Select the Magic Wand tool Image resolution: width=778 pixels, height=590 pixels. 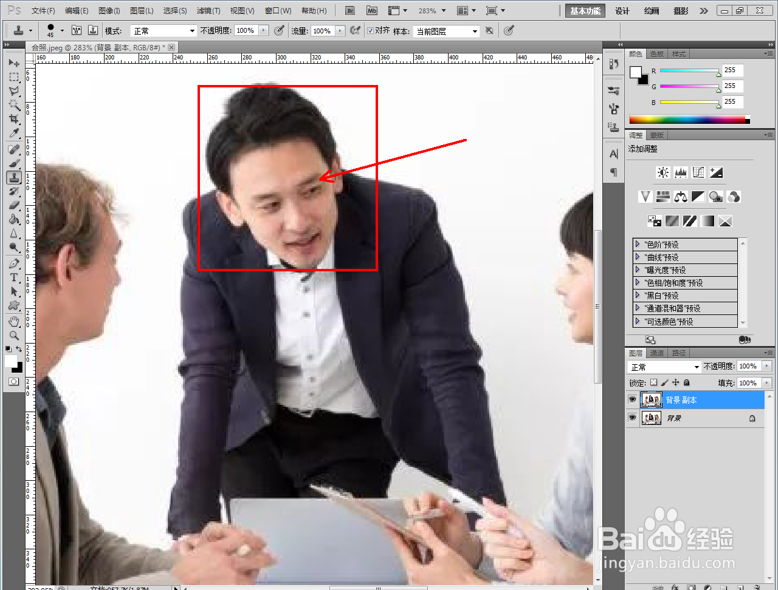coord(14,105)
